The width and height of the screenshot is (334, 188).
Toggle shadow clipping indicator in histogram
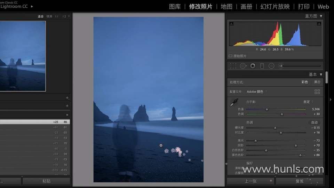tap(232, 24)
